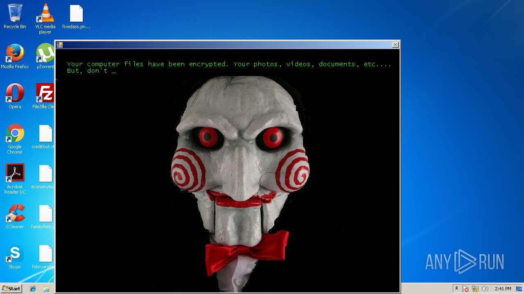The image size is (524, 294).
Task: Select the creditlost.rtf file icon
Action: coord(43,136)
